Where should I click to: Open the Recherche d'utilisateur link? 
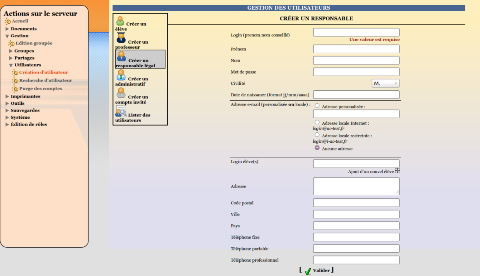(46, 80)
